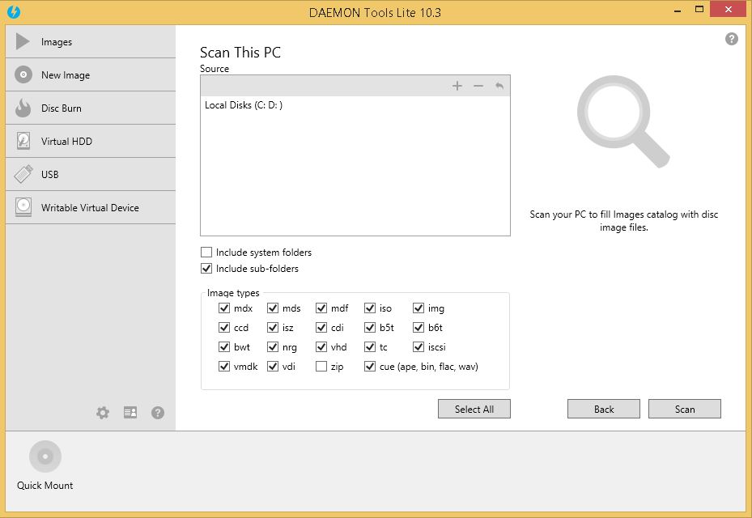Click the Quick Mount icon

(x=45, y=456)
